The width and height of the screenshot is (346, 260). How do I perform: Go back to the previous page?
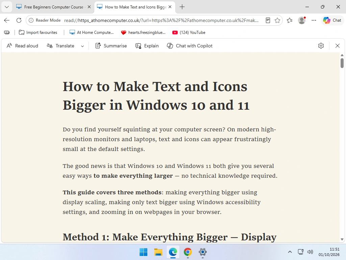(x=7, y=20)
